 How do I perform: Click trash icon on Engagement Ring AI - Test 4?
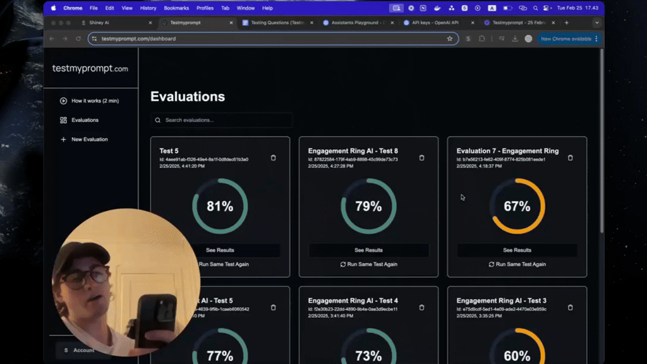click(421, 308)
